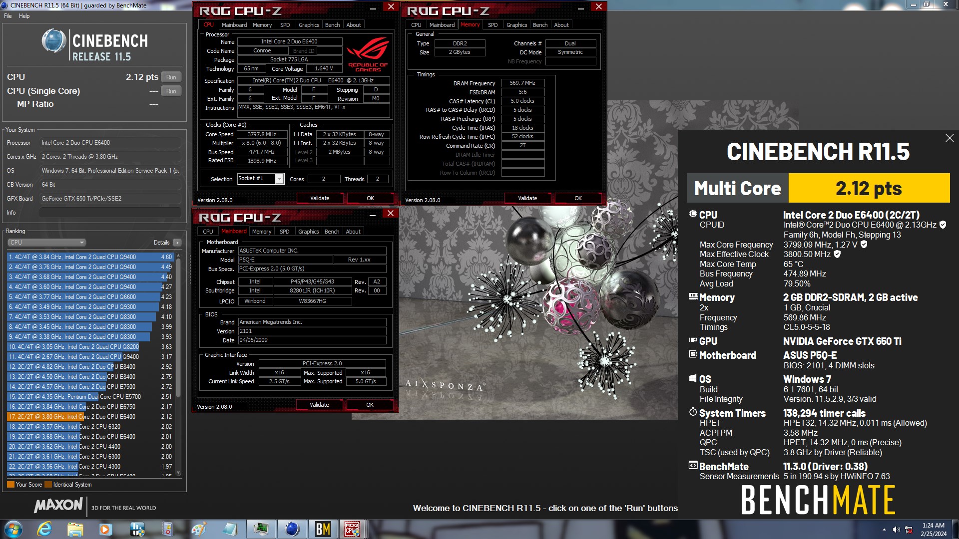Click Validate in CPU-Z CPU window
Image resolution: width=959 pixels, height=539 pixels.
coord(320,198)
